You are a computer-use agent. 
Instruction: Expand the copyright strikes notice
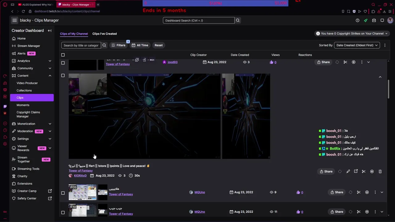pos(352,34)
